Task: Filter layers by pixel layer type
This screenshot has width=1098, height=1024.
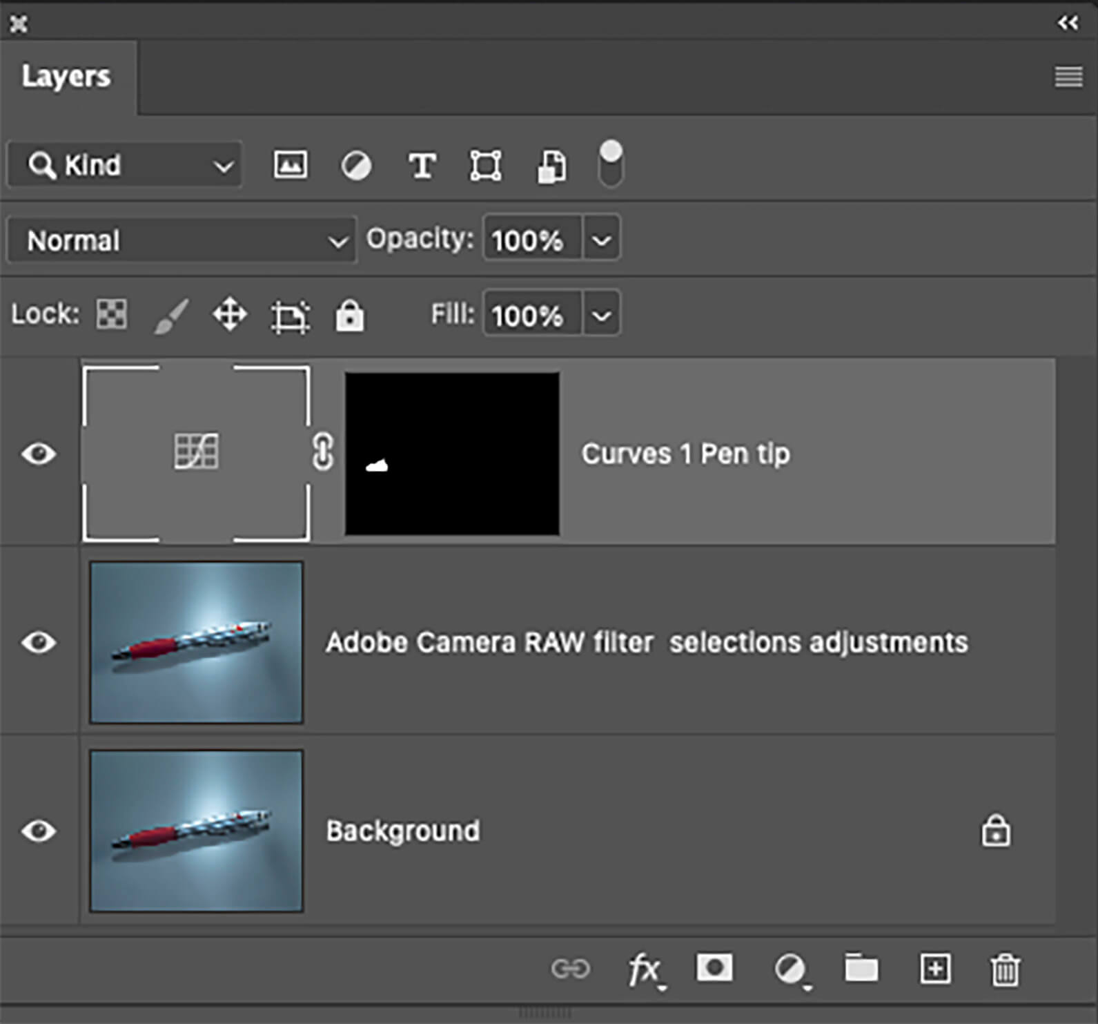Action: tap(290, 166)
